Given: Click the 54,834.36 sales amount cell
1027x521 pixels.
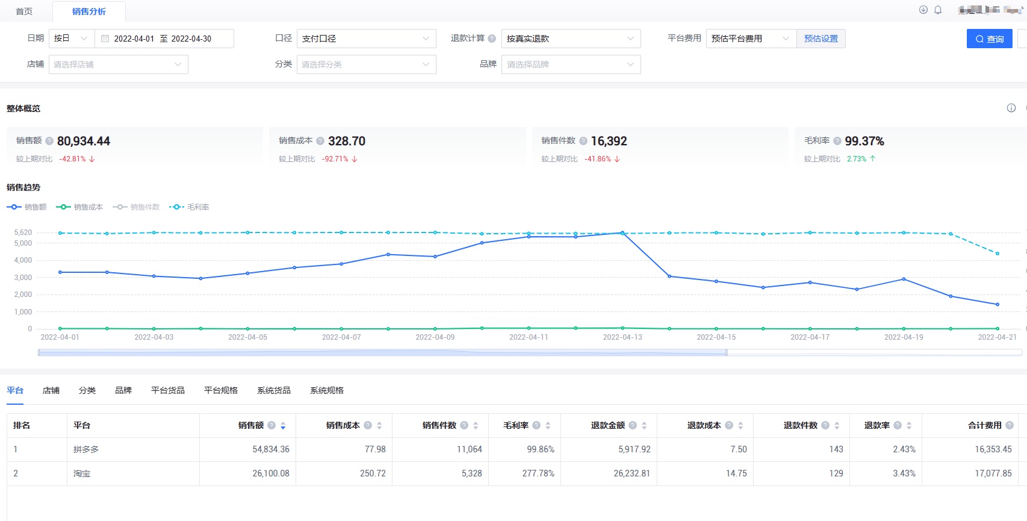Looking at the screenshot, I should tap(248, 449).
